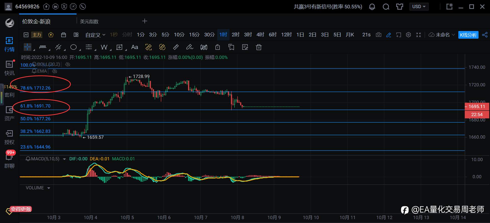490x223 pixels.
Task: Select the crosshair cursor tool
Action: pyautogui.click(x=27, y=47)
